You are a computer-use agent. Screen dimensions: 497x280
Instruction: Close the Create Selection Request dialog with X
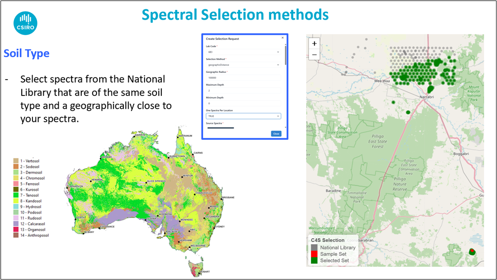point(283,38)
